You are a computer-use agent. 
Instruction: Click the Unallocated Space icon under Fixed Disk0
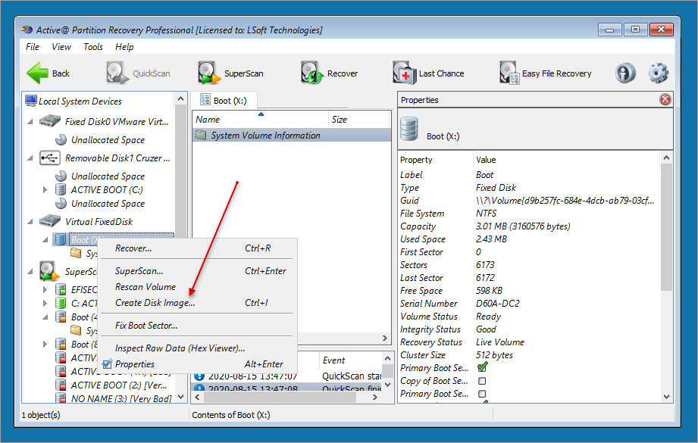tap(61, 140)
